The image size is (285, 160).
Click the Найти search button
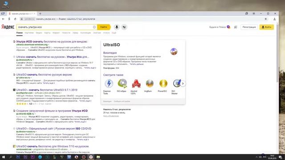104,27
